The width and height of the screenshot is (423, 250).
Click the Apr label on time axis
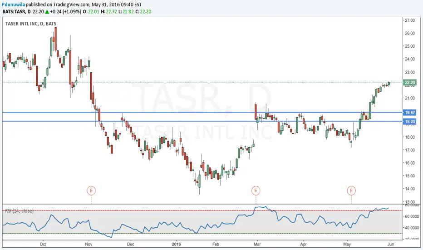pyautogui.click(x=304, y=245)
